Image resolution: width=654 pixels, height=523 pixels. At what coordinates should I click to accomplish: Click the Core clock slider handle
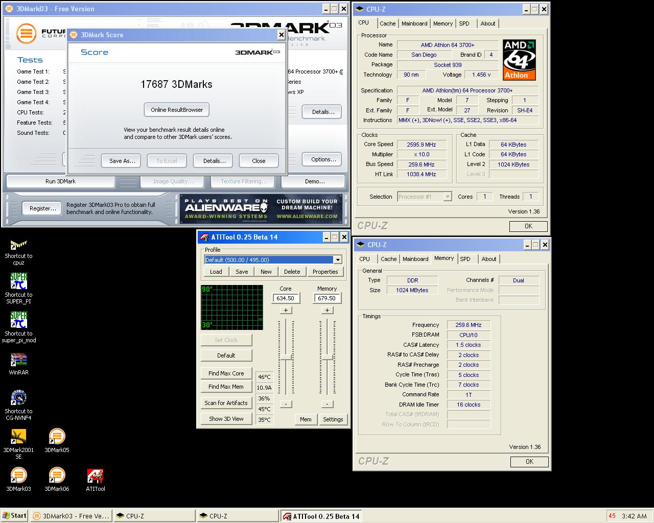point(286,358)
